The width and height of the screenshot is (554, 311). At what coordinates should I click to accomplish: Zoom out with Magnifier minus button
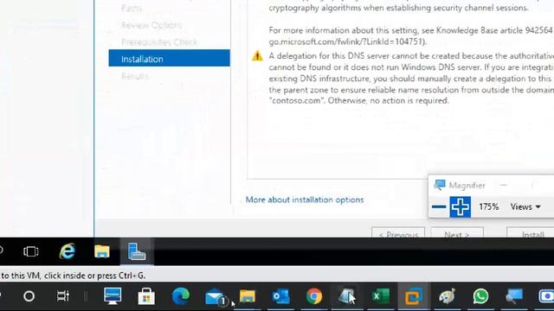tap(439, 207)
